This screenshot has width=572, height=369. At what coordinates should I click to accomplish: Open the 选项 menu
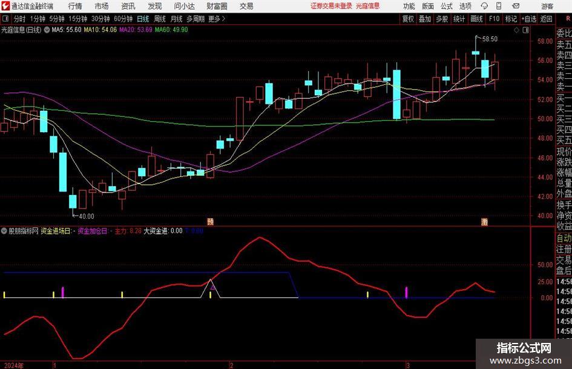coord(465,6)
